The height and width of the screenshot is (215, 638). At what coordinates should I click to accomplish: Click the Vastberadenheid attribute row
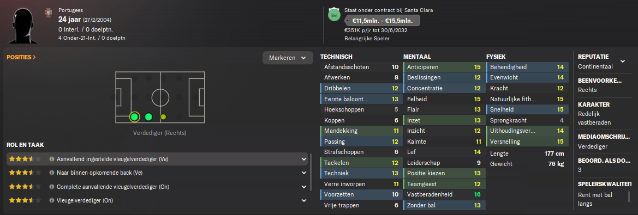point(444,194)
